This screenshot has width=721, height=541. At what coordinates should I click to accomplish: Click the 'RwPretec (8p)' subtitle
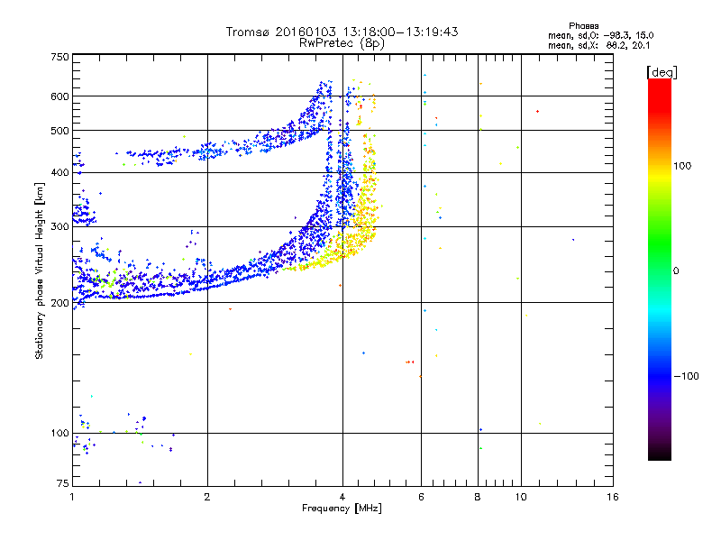(x=342, y=43)
